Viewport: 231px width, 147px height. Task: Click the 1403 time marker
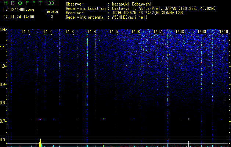[69, 31]
